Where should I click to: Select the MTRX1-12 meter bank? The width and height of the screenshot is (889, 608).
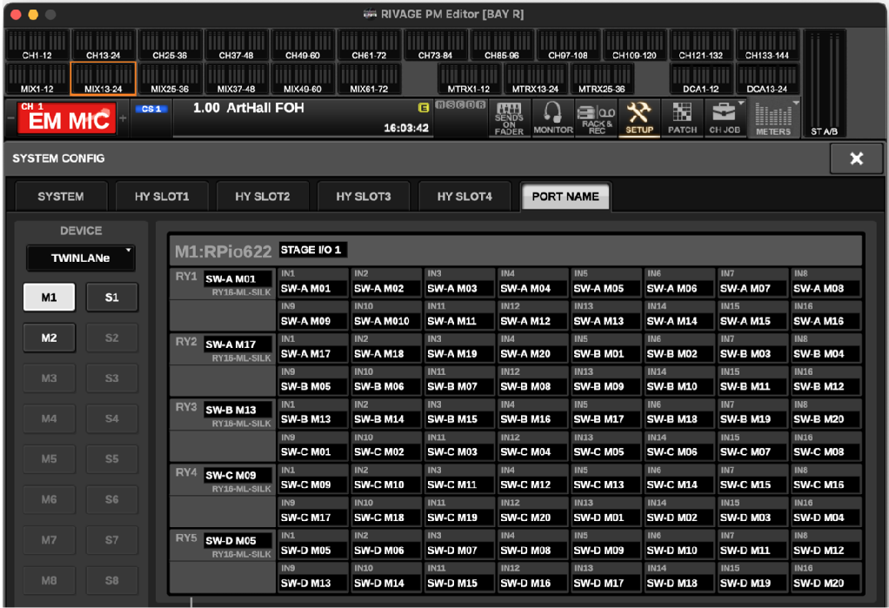[469, 79]
